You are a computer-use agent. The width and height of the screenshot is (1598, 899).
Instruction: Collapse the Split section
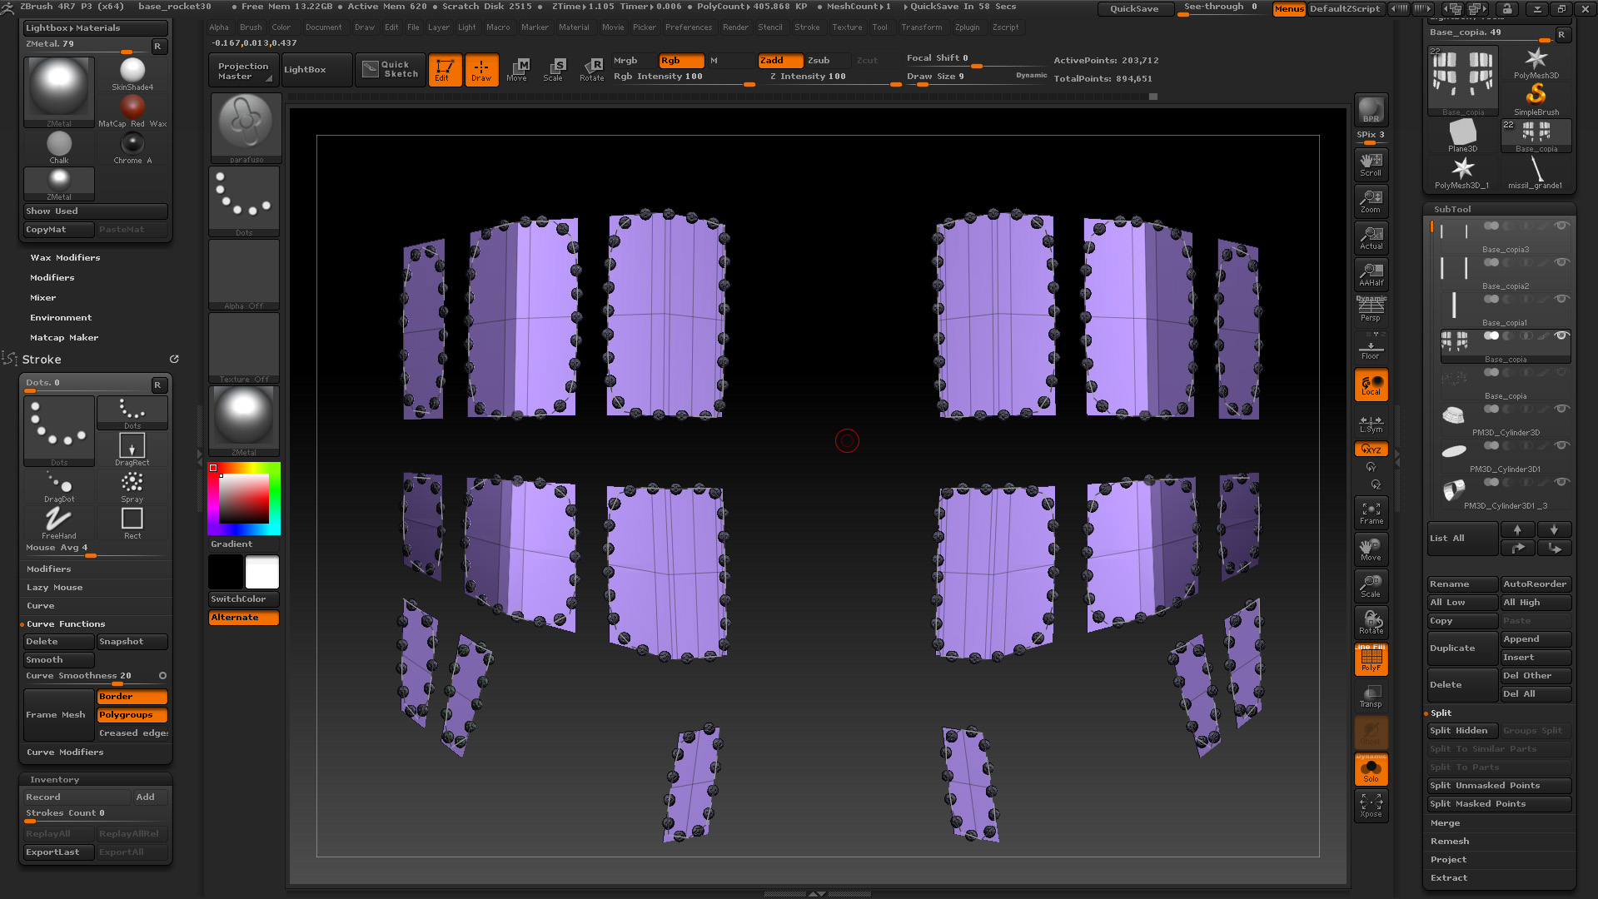click(x=1441, y=713)
